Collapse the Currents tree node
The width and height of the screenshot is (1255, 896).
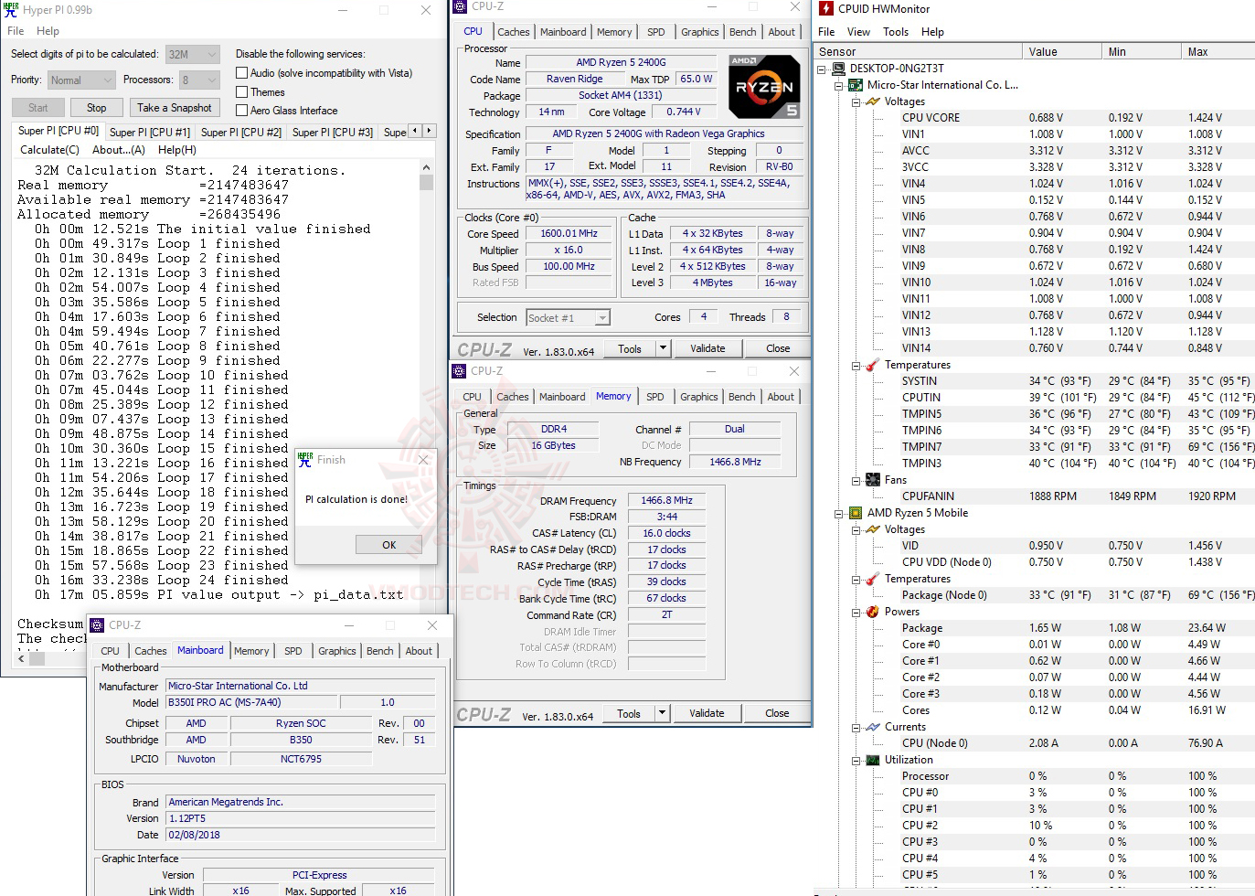856,727
